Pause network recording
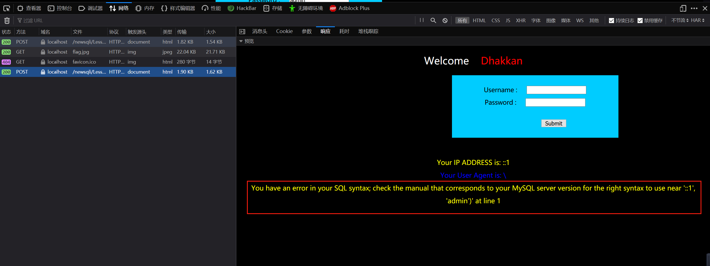The height and width of the screenshot is (266, 710). coord(422,20)
